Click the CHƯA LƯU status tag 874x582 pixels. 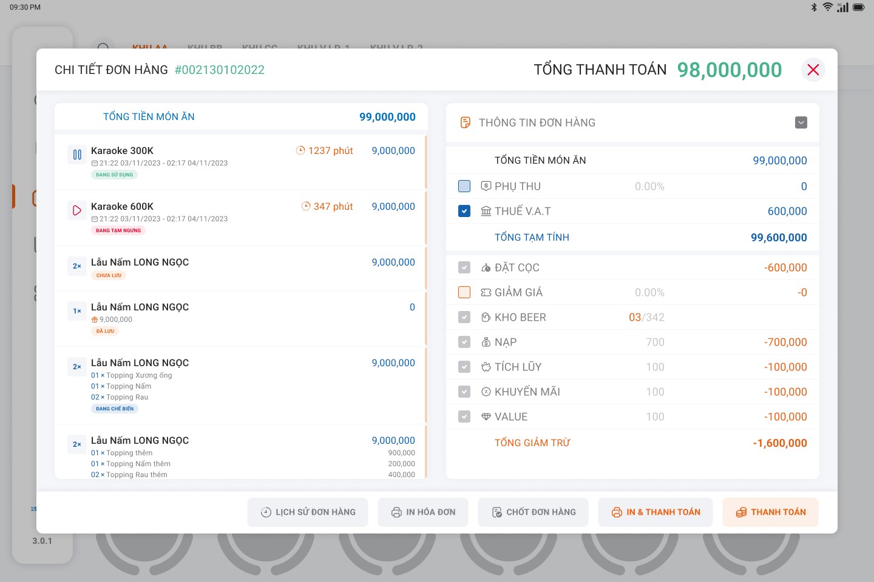pyautogui.click(x=109, y=275)
